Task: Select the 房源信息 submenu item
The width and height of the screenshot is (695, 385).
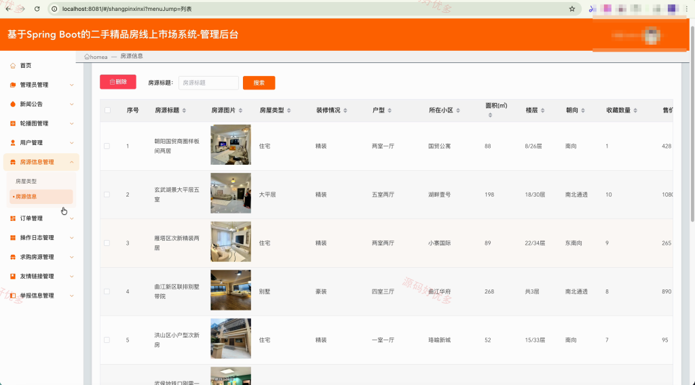Action: pyautogui.click(x=41, y=197)
